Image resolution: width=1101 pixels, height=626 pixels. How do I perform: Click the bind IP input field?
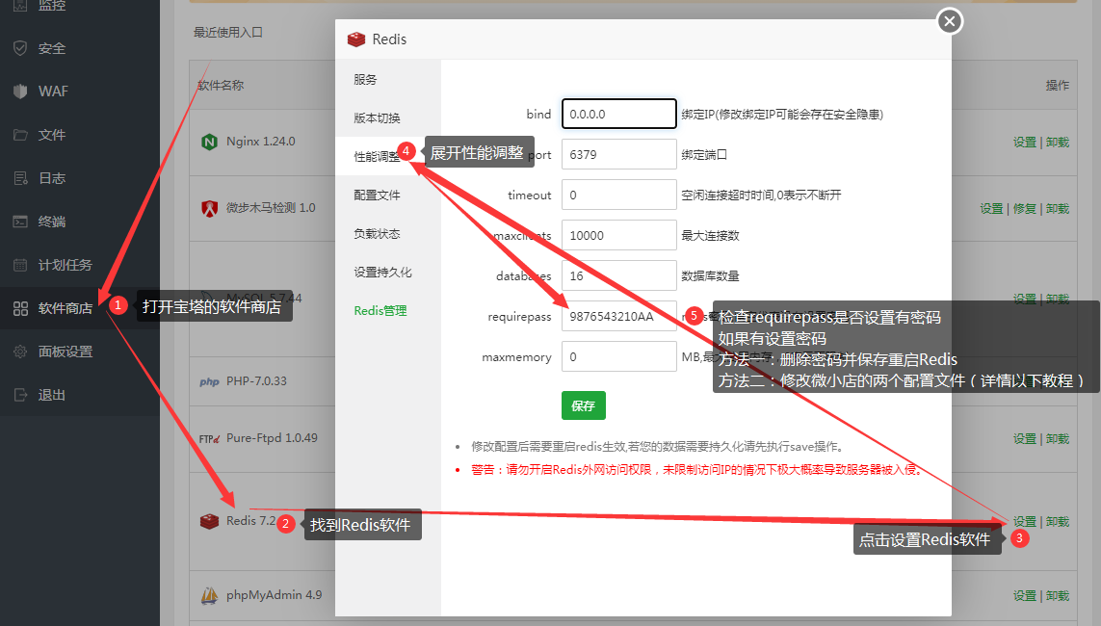tap(618, 114)
